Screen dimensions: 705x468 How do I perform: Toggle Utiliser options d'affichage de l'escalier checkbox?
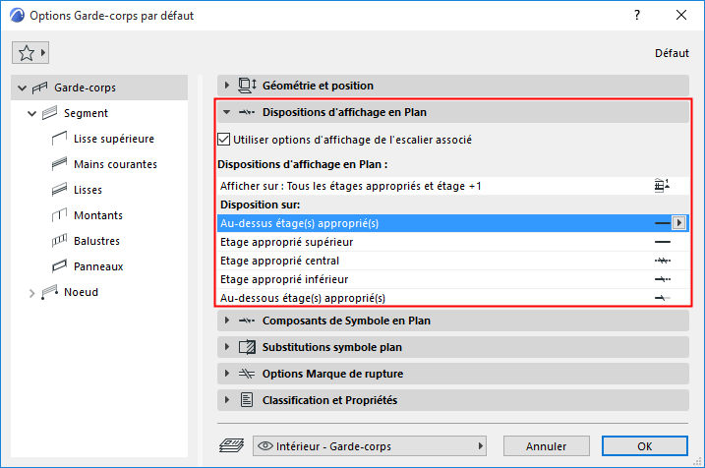pyautogui.click(x=224, y=140)
